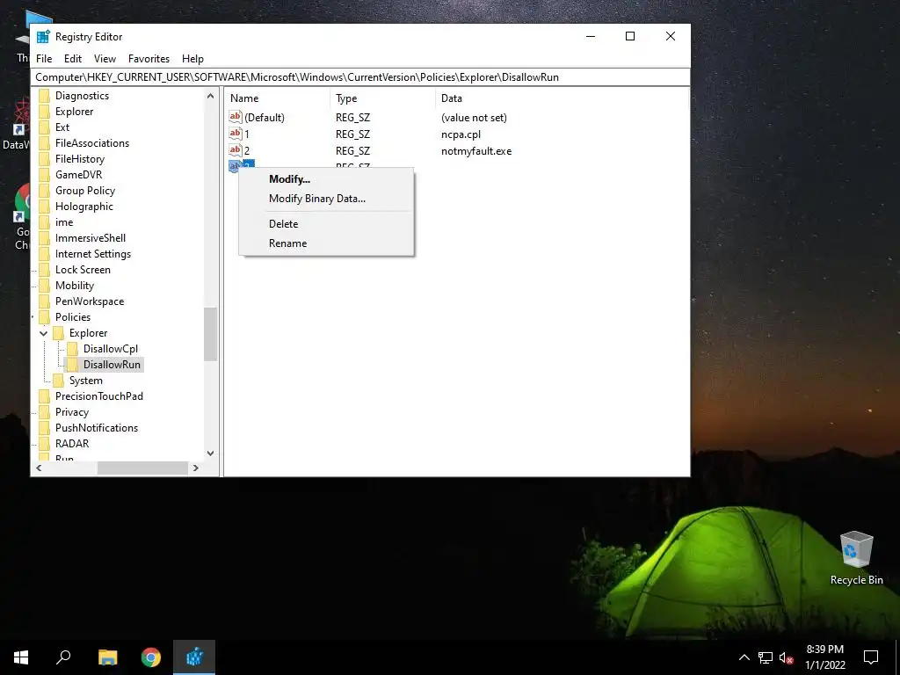900x675 pixels.
Task: Launch Google Chrome from the taskbar
Action: 151,657
